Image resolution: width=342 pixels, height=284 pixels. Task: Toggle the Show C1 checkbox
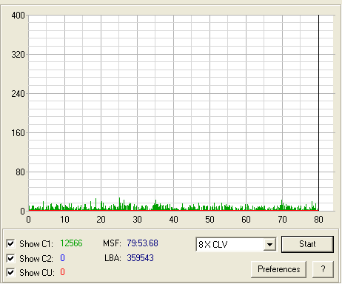point(10,244)
